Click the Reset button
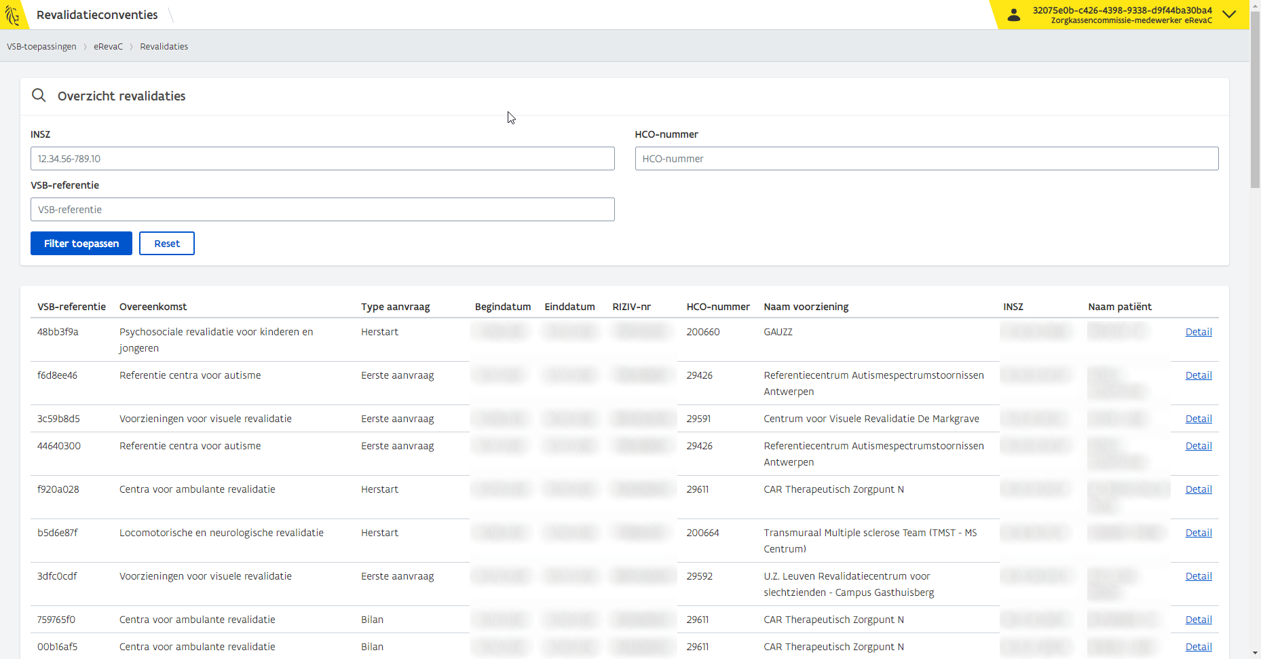The image size is (1261, 659). click(x=167, y=244)
